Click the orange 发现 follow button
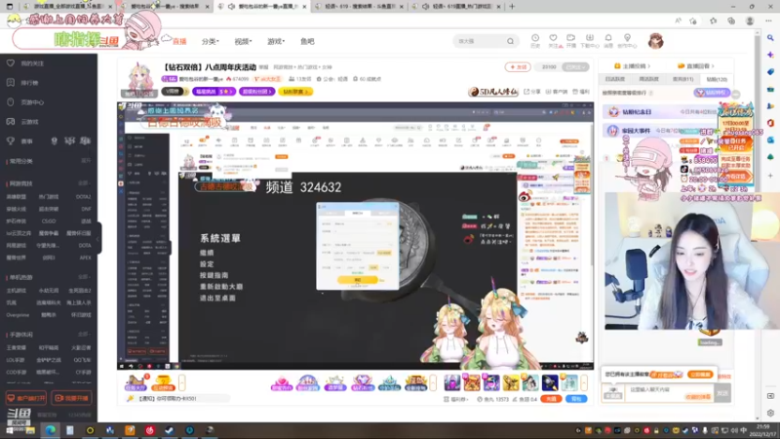The width and height of the screenshot is (780, 439). [518, 66]
